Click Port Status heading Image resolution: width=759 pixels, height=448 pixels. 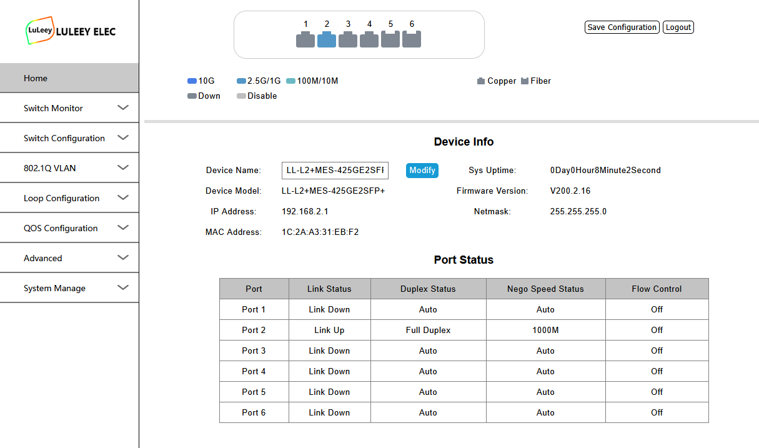coord(464,260)
